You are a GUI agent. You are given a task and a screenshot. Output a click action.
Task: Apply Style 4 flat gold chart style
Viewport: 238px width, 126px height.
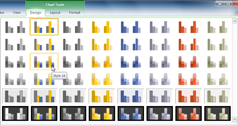[x=102, y=27]
